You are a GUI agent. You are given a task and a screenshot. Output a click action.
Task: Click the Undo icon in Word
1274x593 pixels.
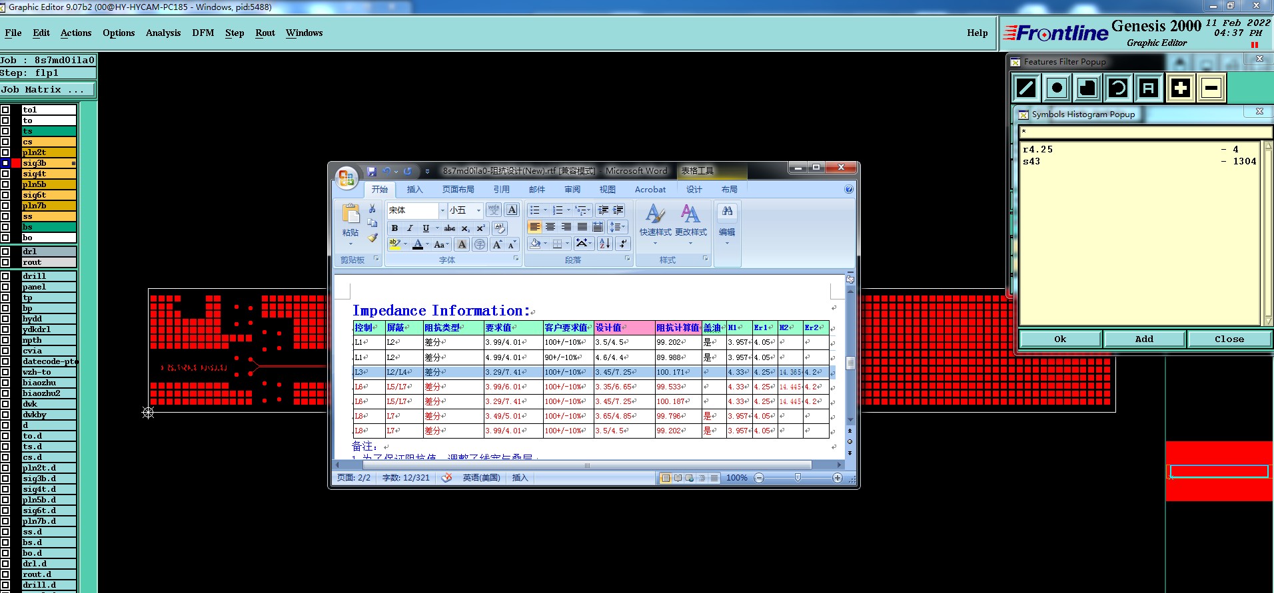pyautogui.click(x=386, y=171)
